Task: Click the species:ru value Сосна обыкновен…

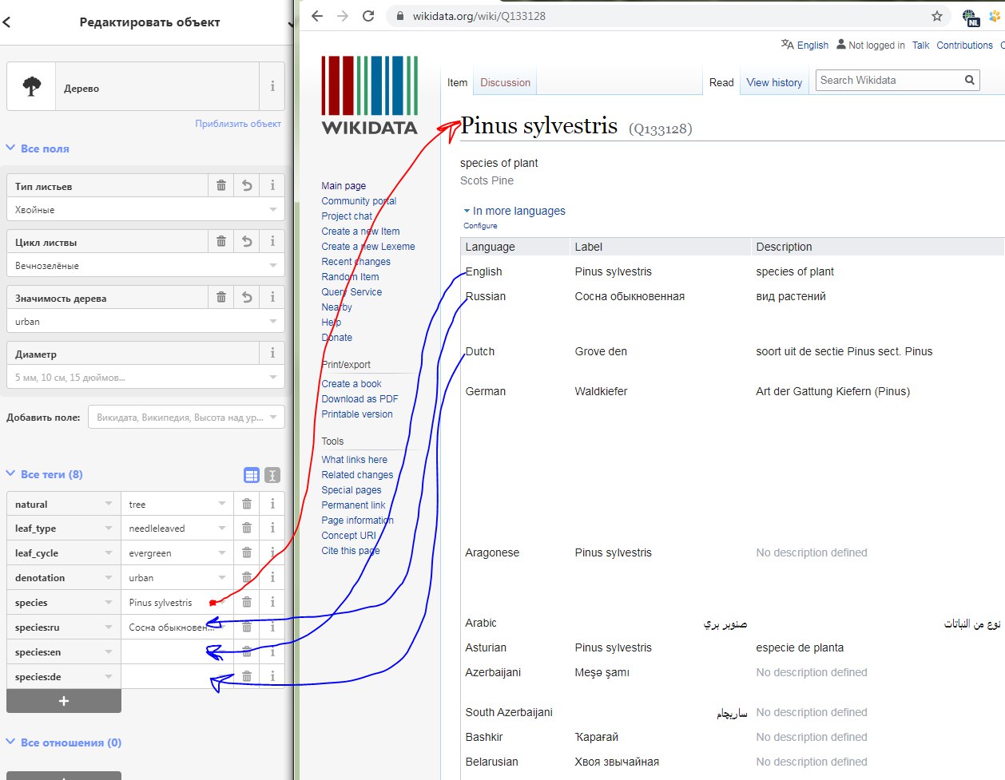Action: [172, 627]
